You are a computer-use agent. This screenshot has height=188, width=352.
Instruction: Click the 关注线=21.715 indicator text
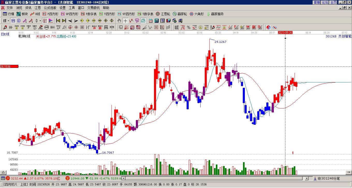(46, 36)
